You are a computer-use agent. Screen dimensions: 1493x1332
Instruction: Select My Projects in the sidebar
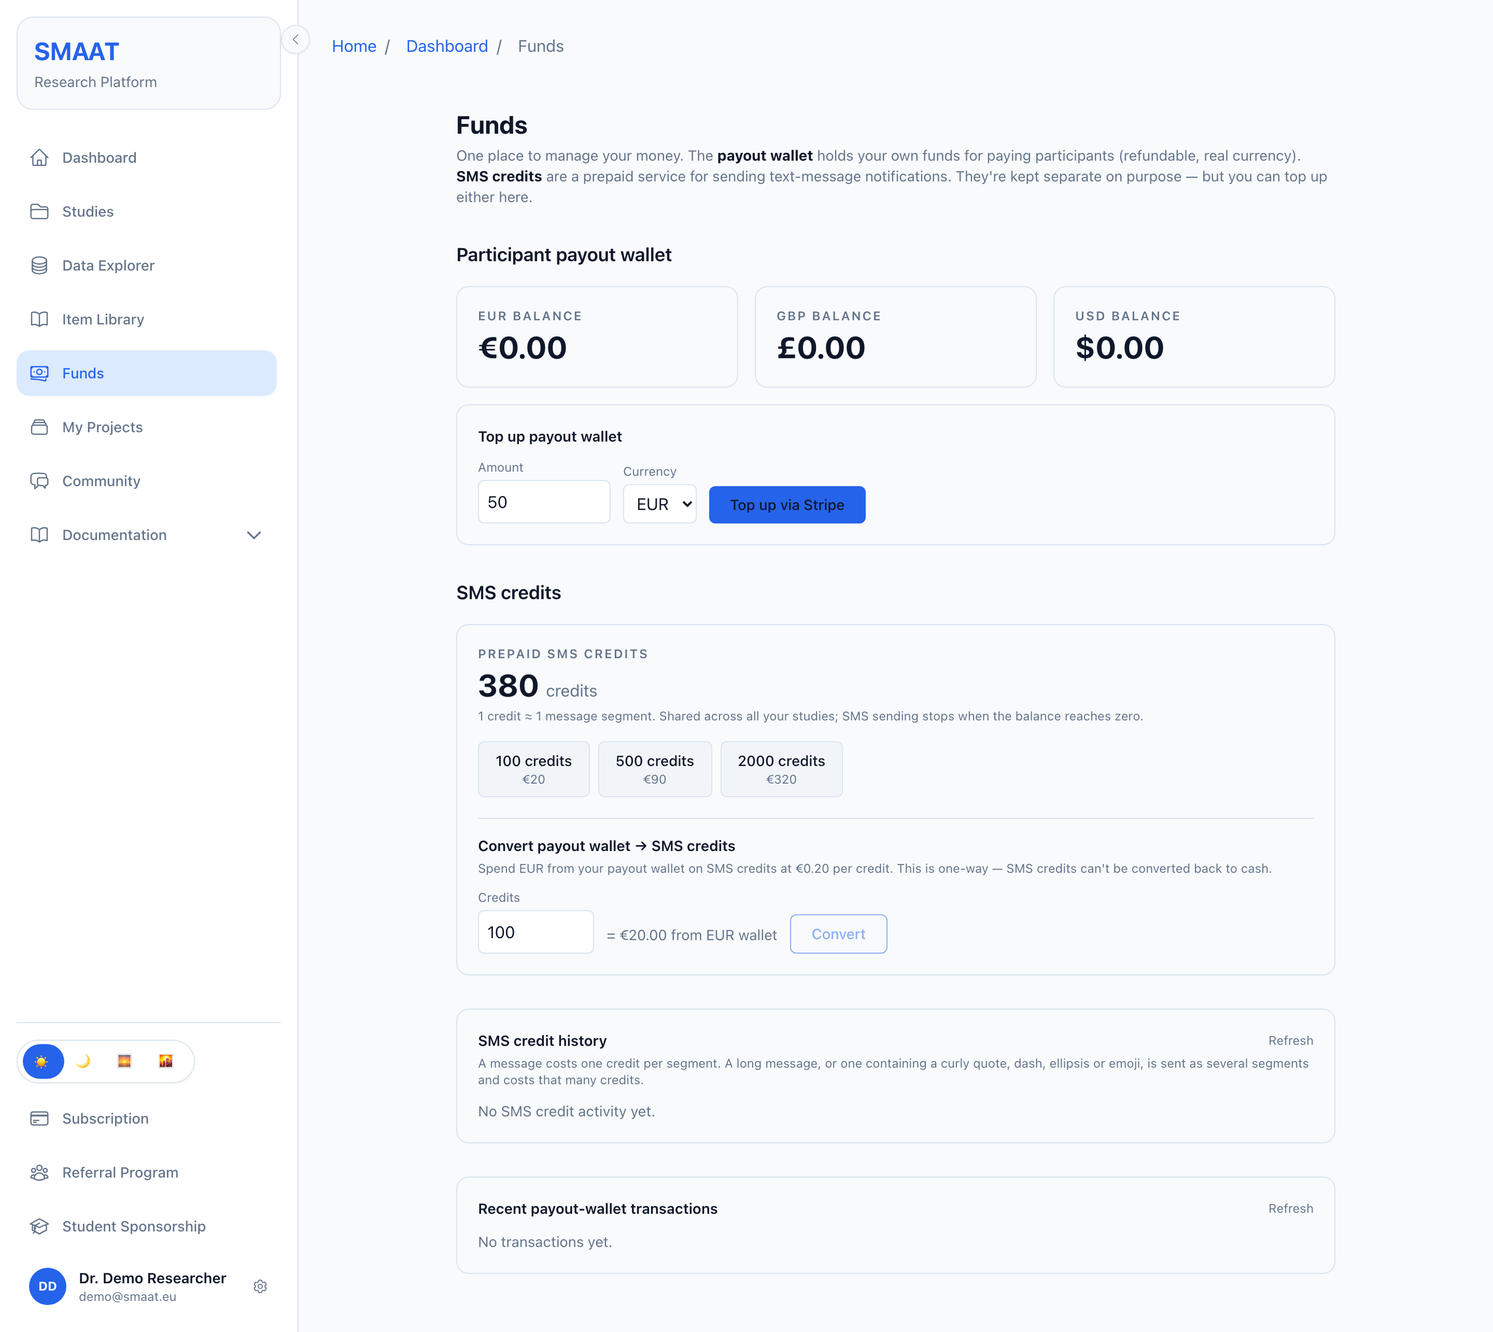pos(146,428)
